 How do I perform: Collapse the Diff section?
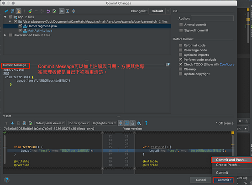click(x=4, y=116)
